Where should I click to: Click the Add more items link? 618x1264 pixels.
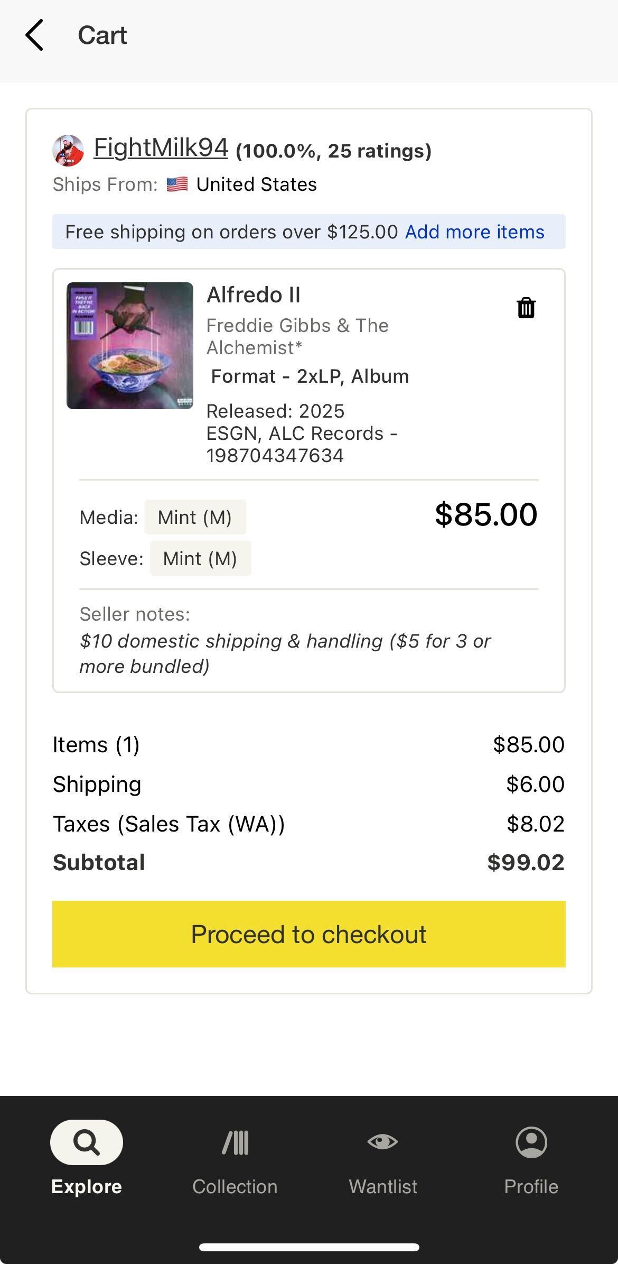474,232
